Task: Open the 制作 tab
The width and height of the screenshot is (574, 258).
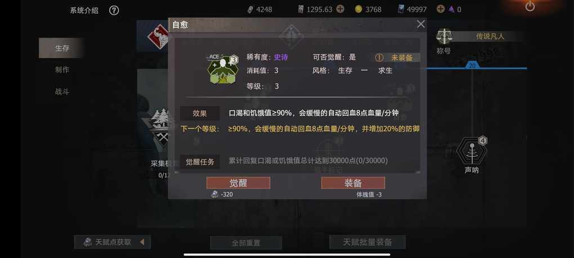Action: coord(62,70)
